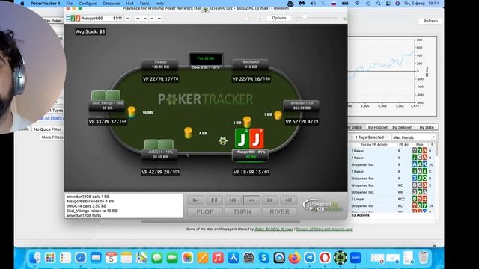479x269 pixels.
Task: Click the Avg Stack label on table
Action: pos(91,31)
